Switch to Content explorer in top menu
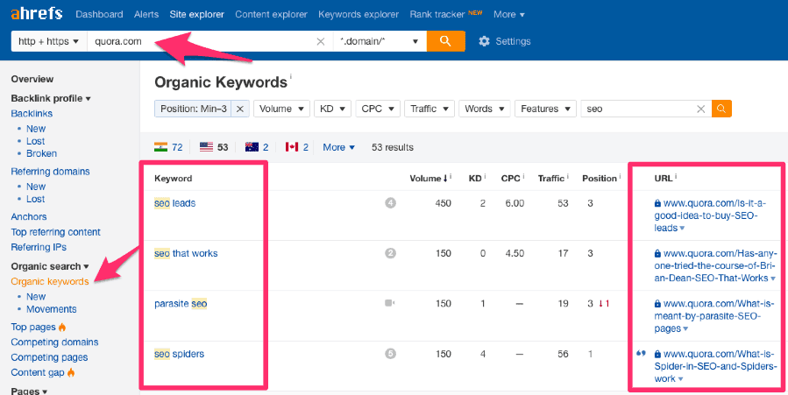This screenshot has width=788, height=395. tap(271, 14)
